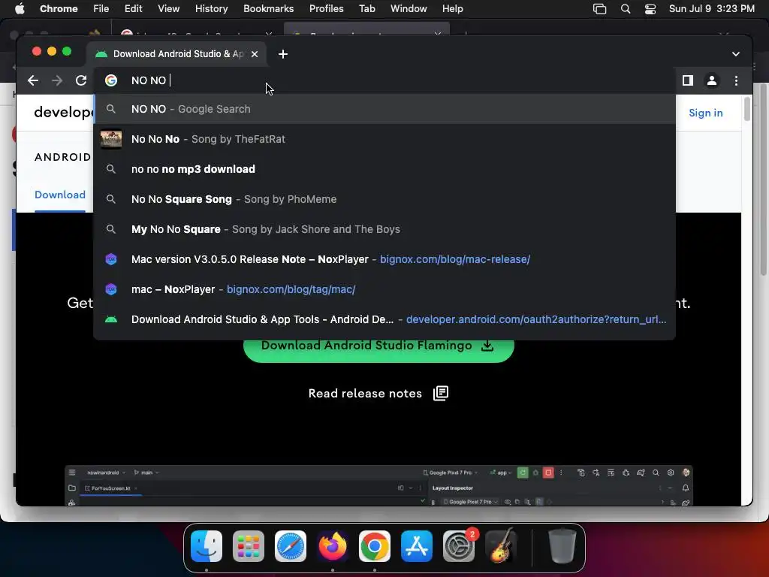Open Spotlight search in menu bar
The width and height of the screenshot is (769, 577).
[x=626, y=9]
